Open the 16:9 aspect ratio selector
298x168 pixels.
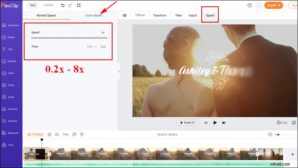(x=32, y=5)
